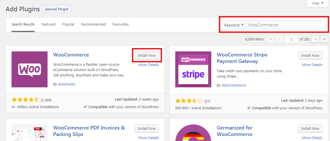Click the plugin search input field
This screenshot has width=330, height=141.
[x=286, y=25]
